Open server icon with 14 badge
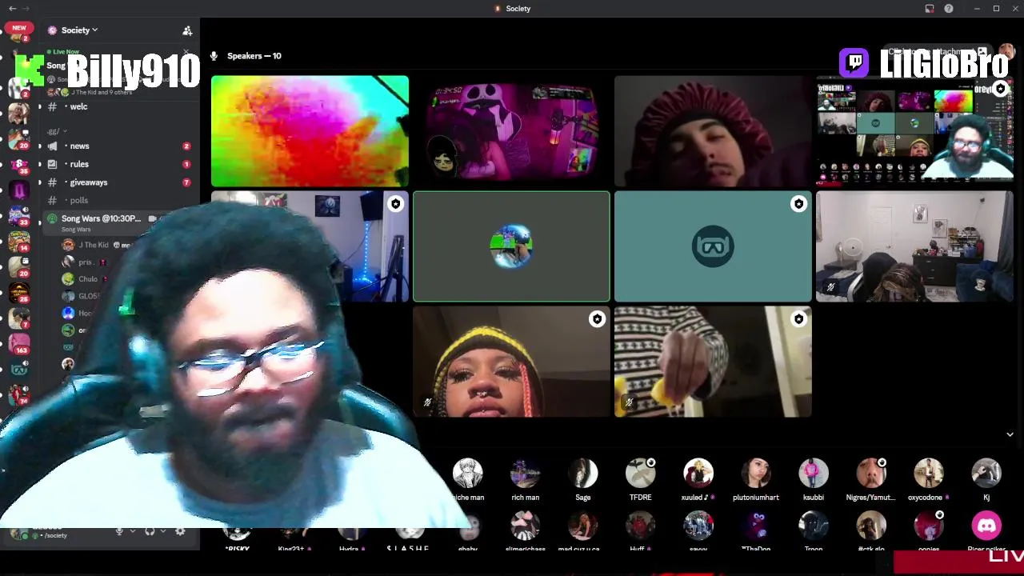The width and height of the screenshot is (1024, 576). point(18,241)
